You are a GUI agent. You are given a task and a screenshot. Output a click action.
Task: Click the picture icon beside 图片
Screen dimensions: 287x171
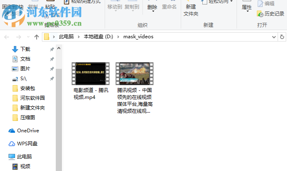(15, 69)
